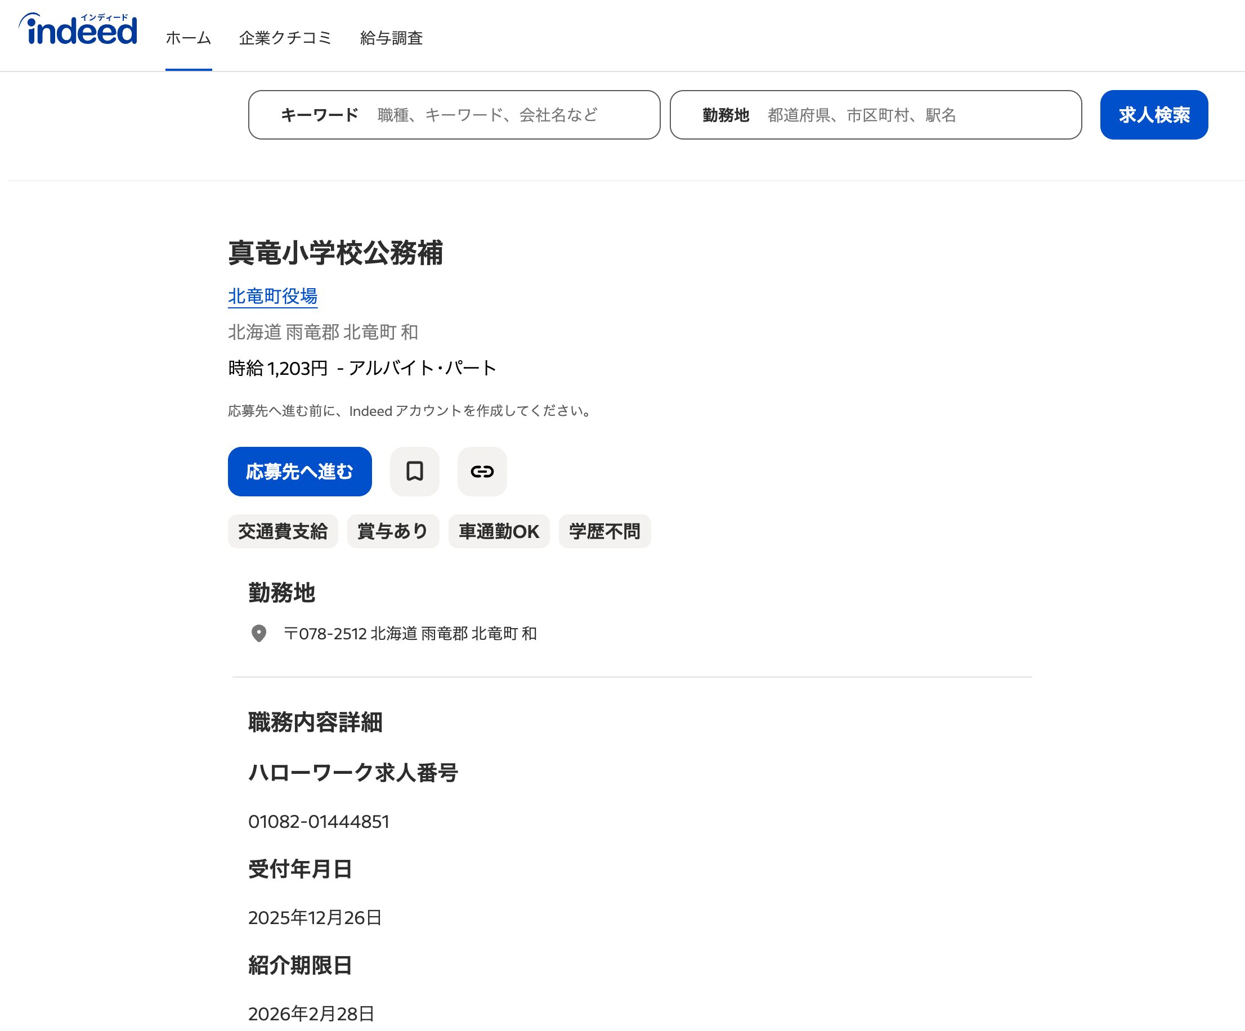1245x1031 pixels.
Task: Click the 〒078-2512 address text
Action: point(410,634)
